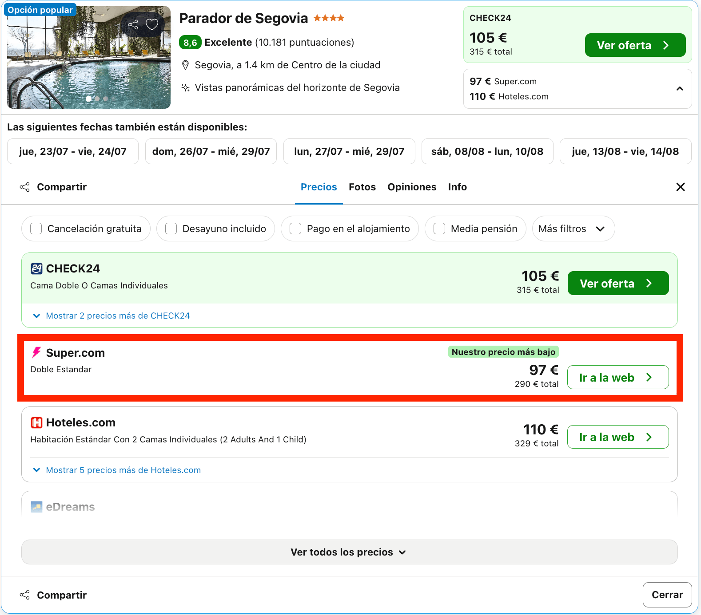The height and width of the screenshot is (615, 701).
Task: Open the Más filtros dropdown
Action: [573, 229]
